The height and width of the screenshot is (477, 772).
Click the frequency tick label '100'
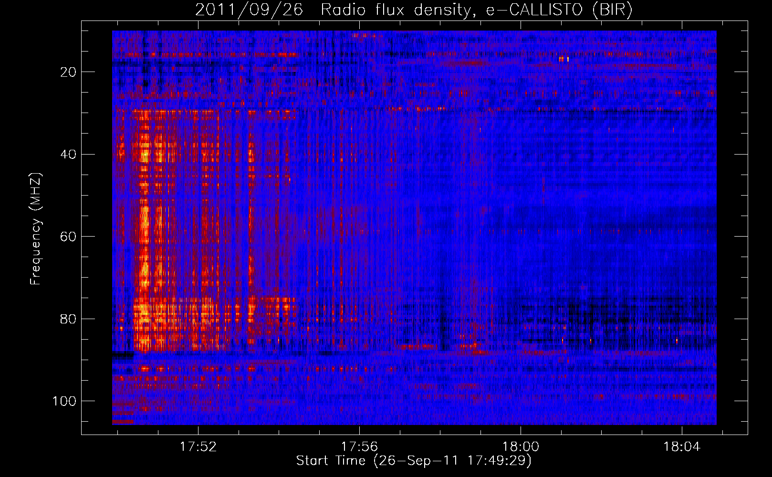click(64, 401)
